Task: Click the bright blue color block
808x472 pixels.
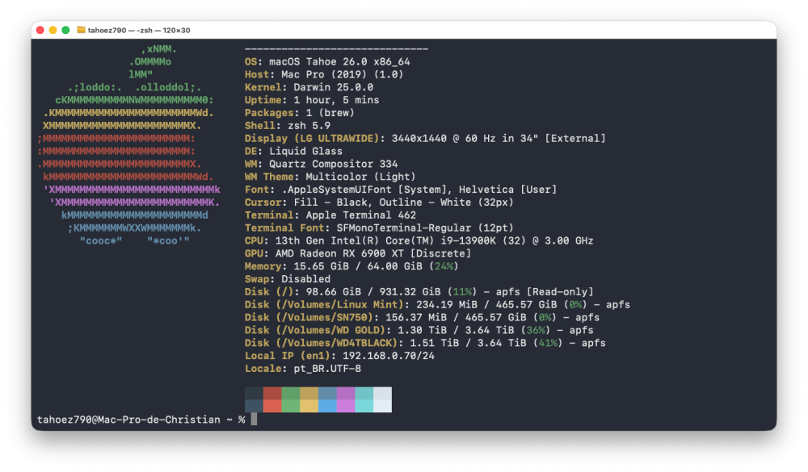Action: point(327,406)
